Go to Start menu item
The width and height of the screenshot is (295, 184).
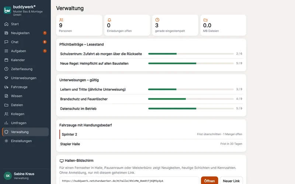25,24
